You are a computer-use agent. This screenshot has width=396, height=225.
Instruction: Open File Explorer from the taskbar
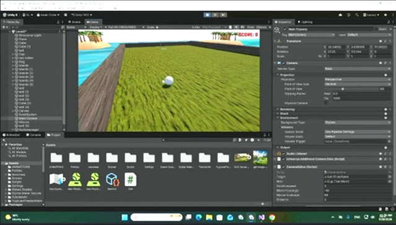209,217
